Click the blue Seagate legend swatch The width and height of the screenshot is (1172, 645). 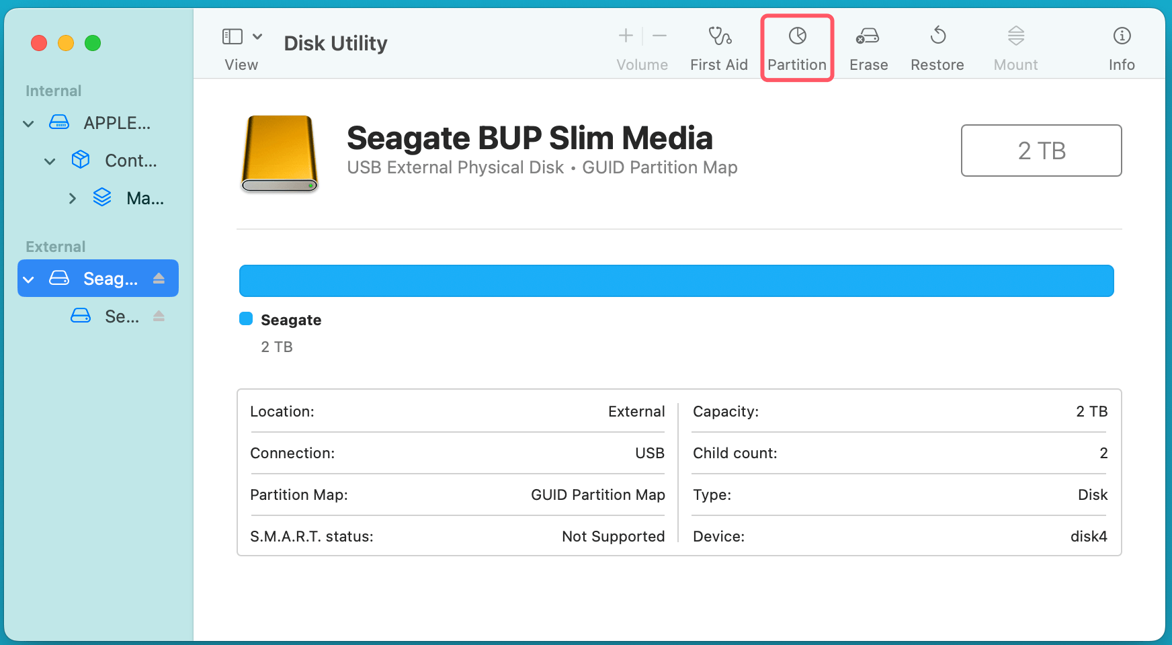[x=246, y=319]
